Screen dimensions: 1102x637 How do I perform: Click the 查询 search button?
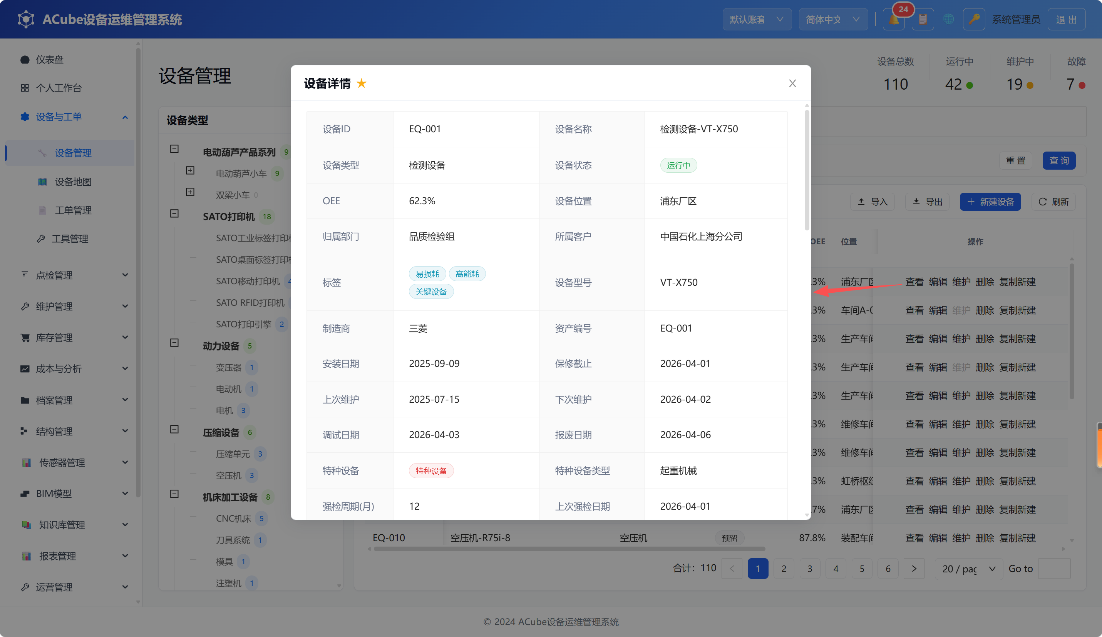[x=1059, y=160]
